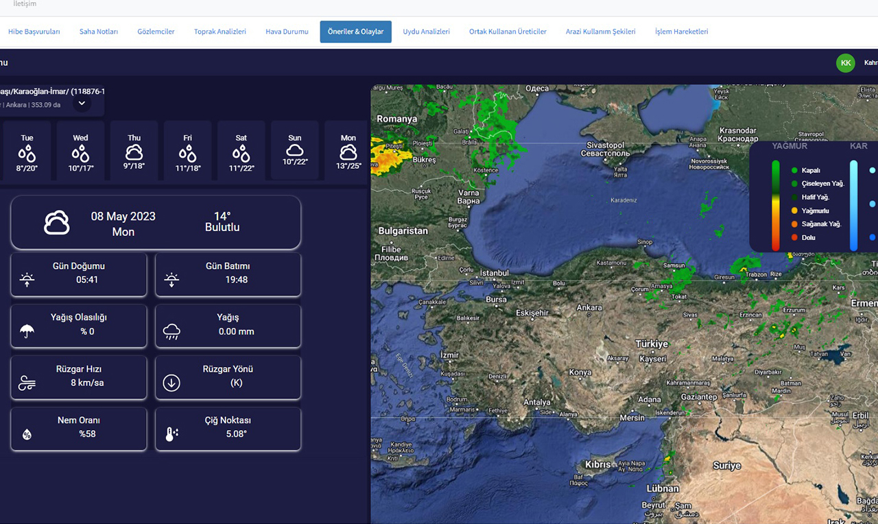Click the Çiseleyen Yağ. legend entry
Image resolution: width=878 pixels, height=524 pixels.
[818, 184]
